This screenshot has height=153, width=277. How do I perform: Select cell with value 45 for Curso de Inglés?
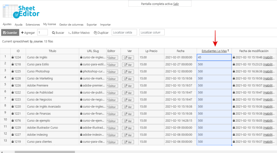point(214,57)
